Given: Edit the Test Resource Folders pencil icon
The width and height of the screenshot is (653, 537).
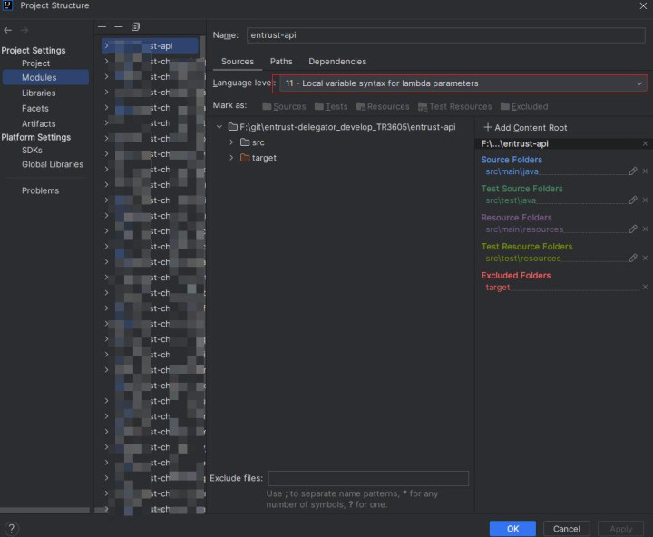Looking at the screenshot, I should coord(633,258).
